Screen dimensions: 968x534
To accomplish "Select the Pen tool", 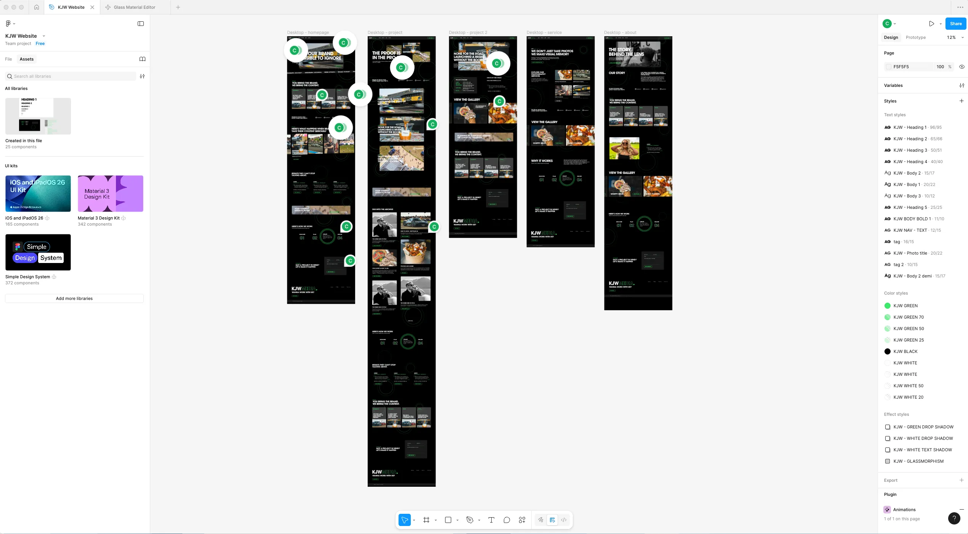I will (470, 520).
